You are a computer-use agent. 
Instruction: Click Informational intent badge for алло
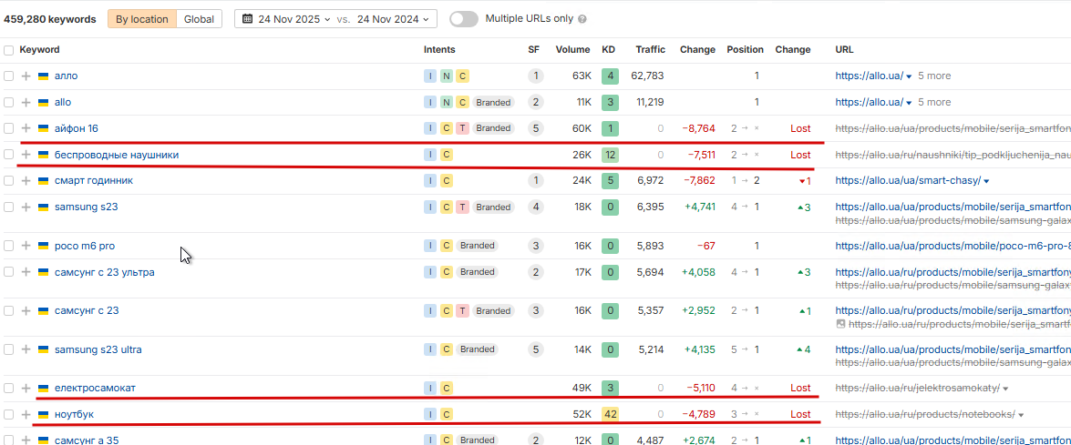pyautogui.click(x=430, y=76)
